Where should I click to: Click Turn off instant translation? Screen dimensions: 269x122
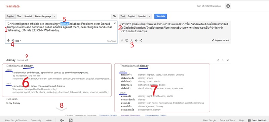click(x=209, y=6)
